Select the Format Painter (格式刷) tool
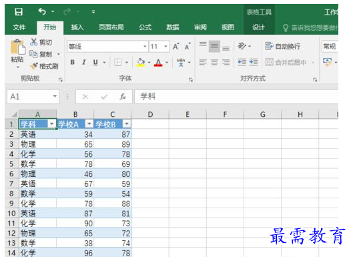Image resolution: width=351 pixels, height=257 pixels. pyautogui.click(x=44, y=66)
